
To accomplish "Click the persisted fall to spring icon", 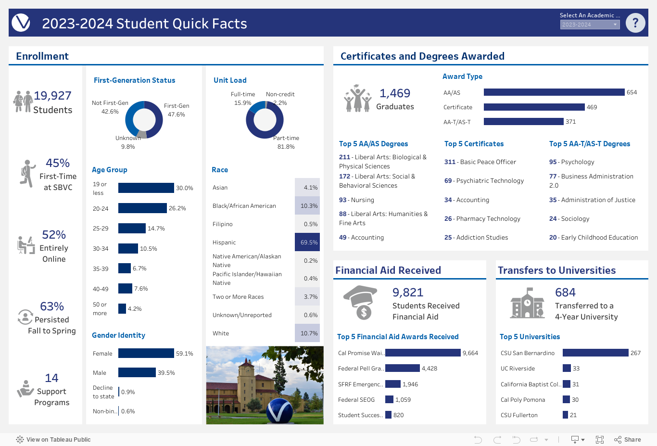I will pyautogui.click(x=25, y=317).
